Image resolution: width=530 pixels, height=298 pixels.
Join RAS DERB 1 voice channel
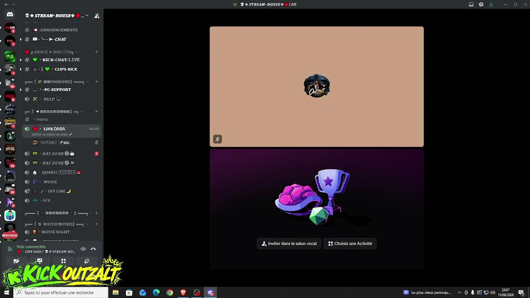62,154
